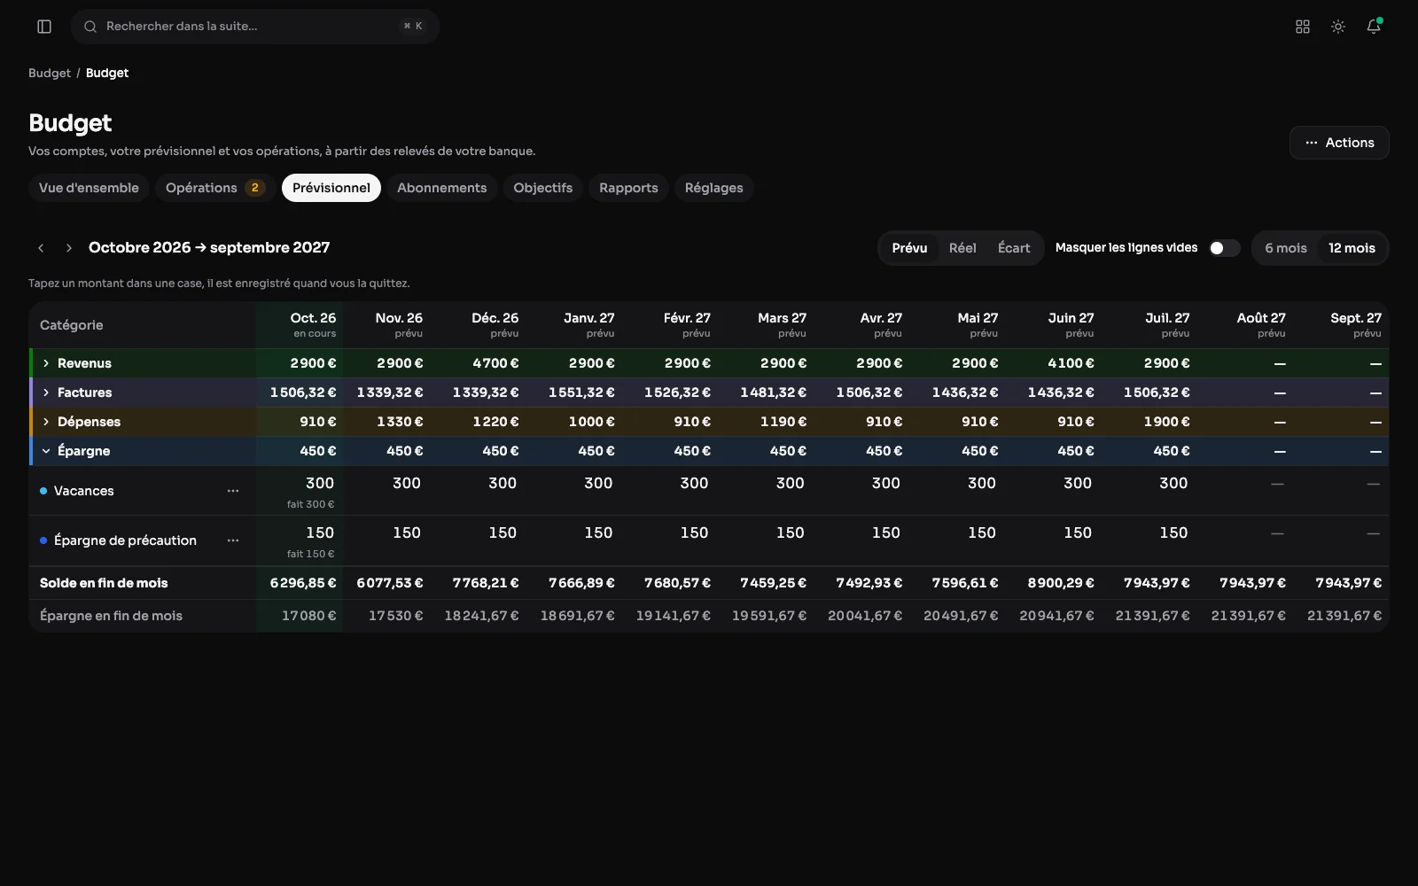The height and width of the screenshot is (886, 1418).
Task: Go to previous period arrow
Action: pos(41,248)
